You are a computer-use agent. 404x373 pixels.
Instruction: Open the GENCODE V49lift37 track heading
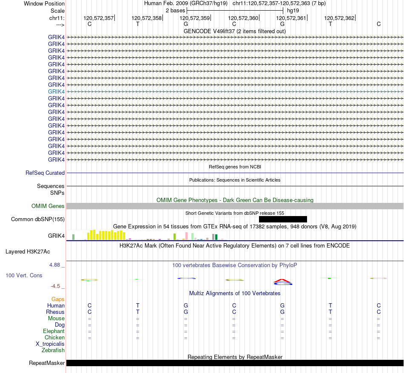[234, 31]
